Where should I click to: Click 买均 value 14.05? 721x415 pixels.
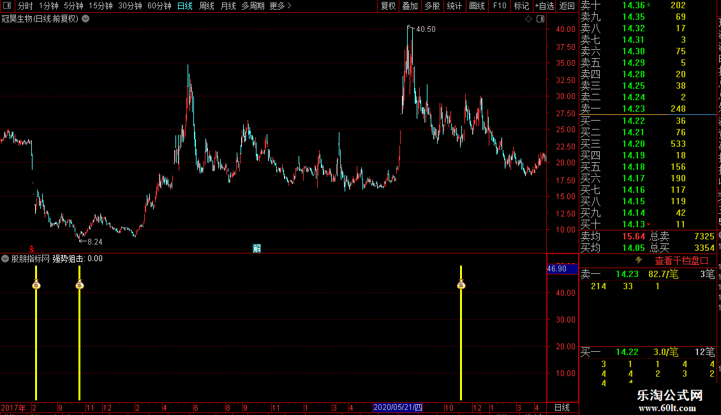tap(634, 248)
